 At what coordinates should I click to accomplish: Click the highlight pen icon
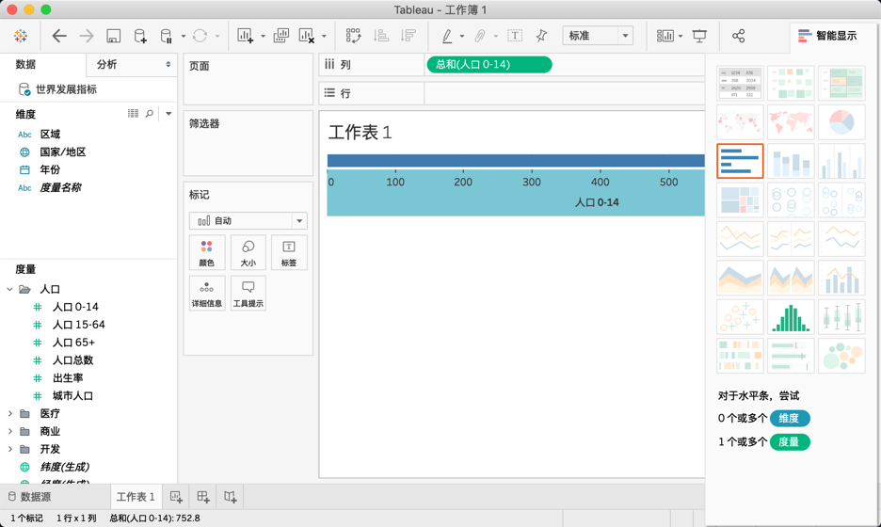point(447,36)
